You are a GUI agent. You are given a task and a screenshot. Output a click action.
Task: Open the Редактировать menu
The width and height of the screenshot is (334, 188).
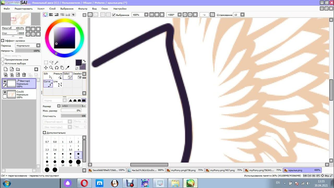coord(23,9)
